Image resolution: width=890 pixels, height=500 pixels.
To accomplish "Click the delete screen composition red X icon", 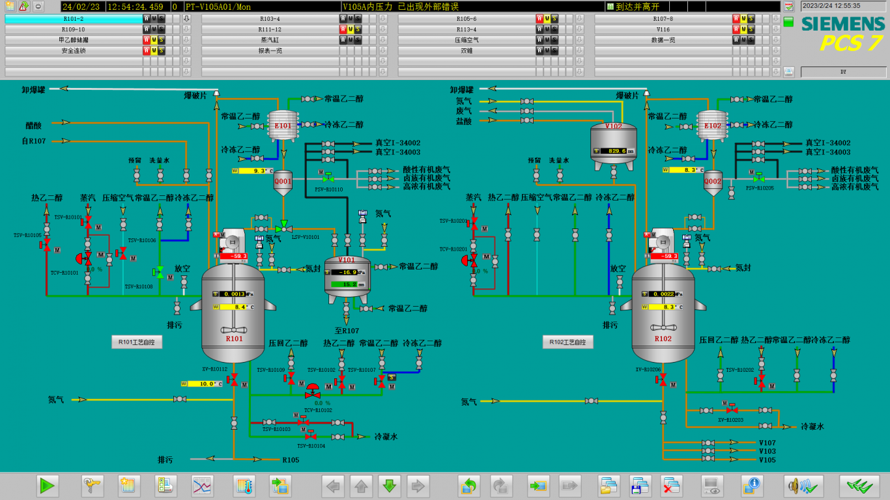I will pyautogui.click(x=671, y=486).
